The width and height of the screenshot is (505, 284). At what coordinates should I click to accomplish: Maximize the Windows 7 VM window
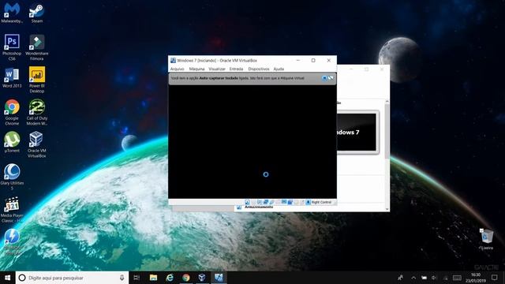[313, 60]
